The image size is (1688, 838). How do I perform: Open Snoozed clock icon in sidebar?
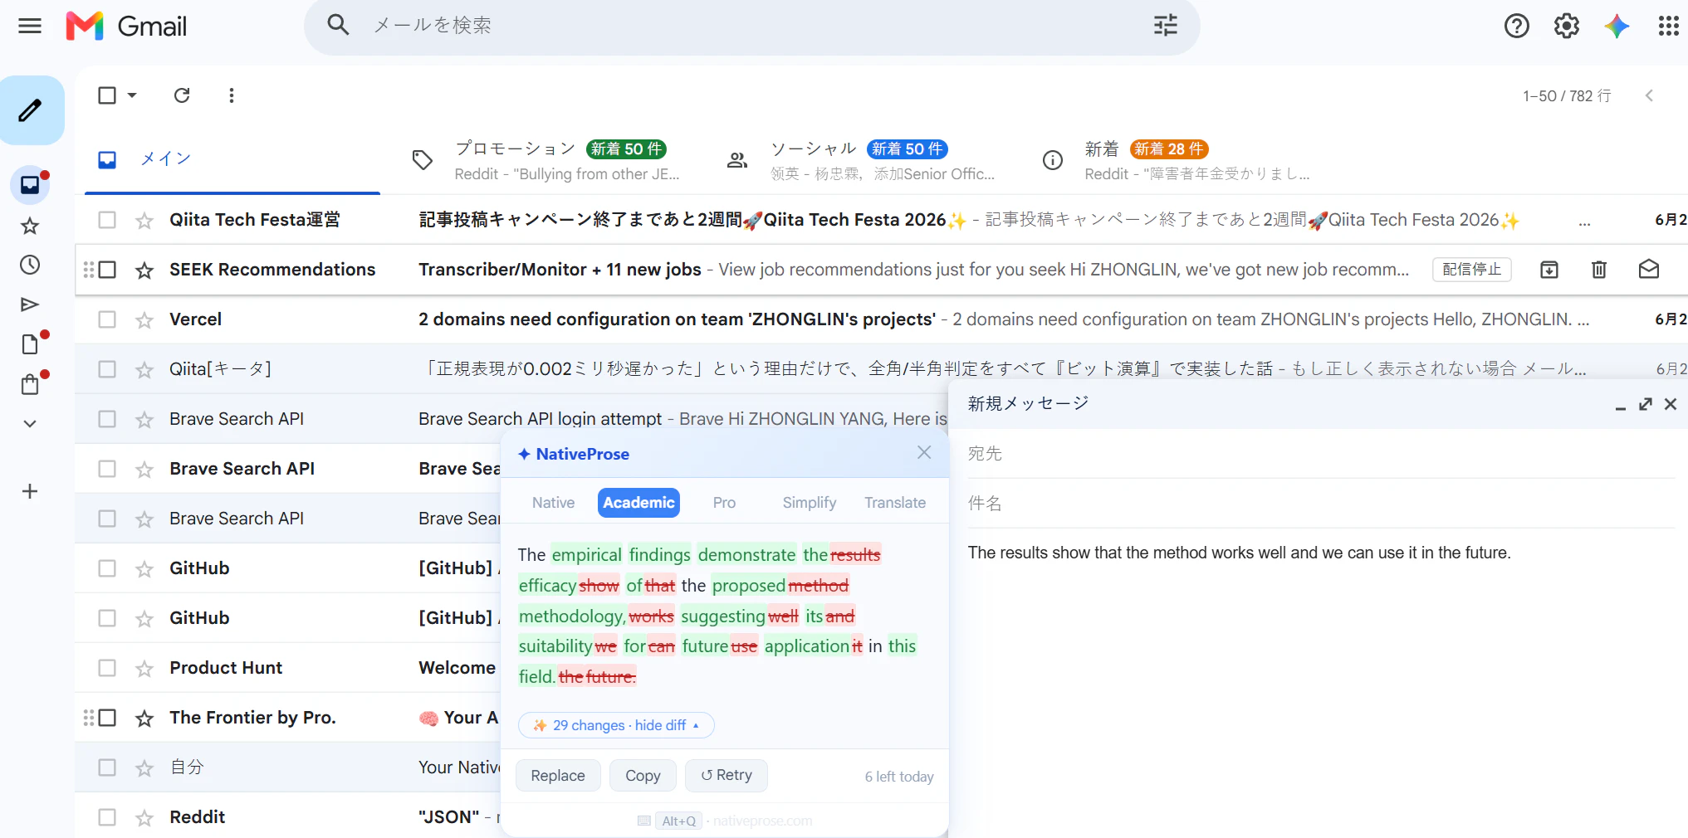[x=30, y=265]
